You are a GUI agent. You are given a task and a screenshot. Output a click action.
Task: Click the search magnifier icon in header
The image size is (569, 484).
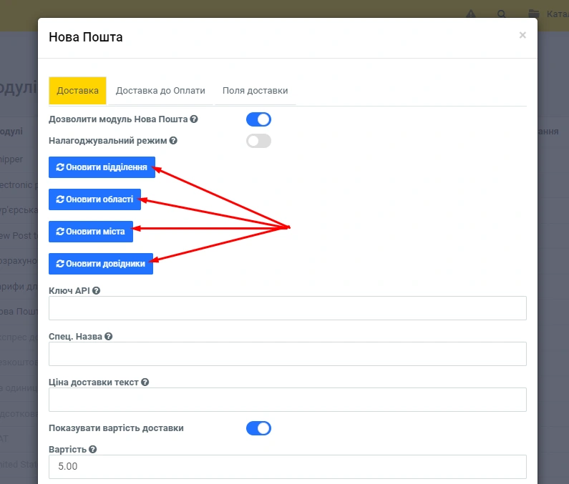point(502,14)
